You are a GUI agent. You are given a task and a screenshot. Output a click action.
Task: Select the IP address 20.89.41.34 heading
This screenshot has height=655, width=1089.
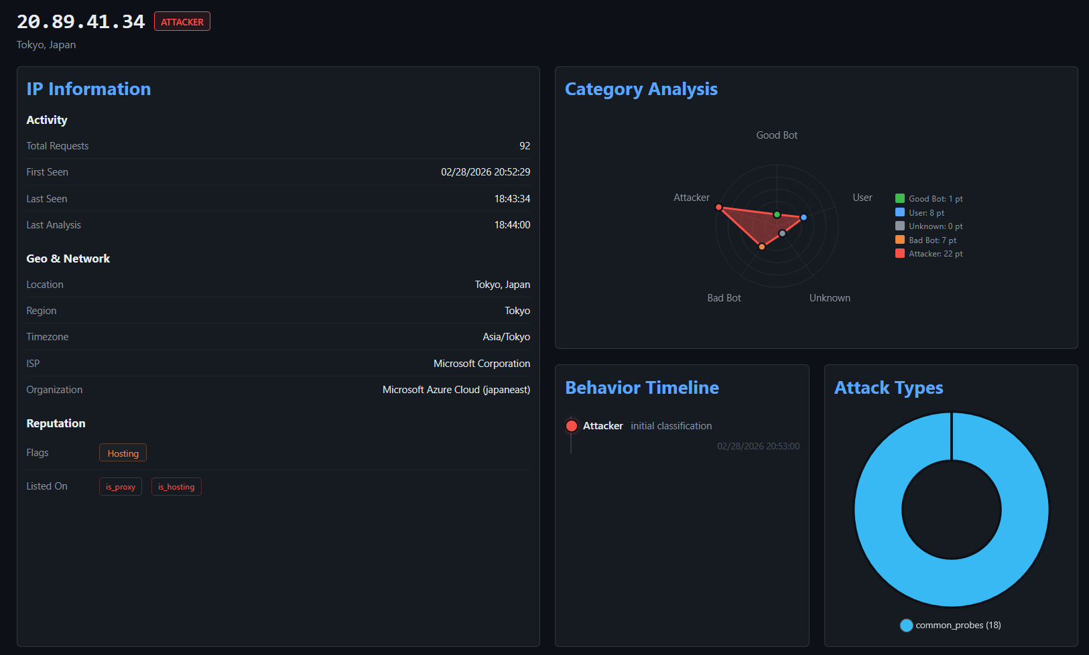pyautogui.click(x=80, y=21)
